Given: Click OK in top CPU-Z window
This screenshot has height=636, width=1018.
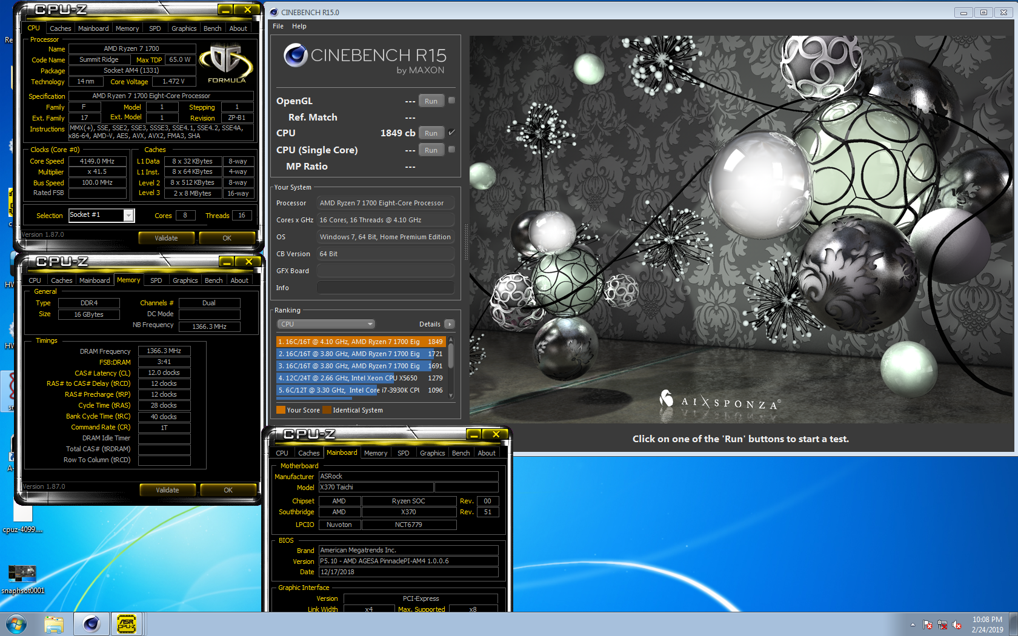Looking at the screenshot, I should click(227, 238).
